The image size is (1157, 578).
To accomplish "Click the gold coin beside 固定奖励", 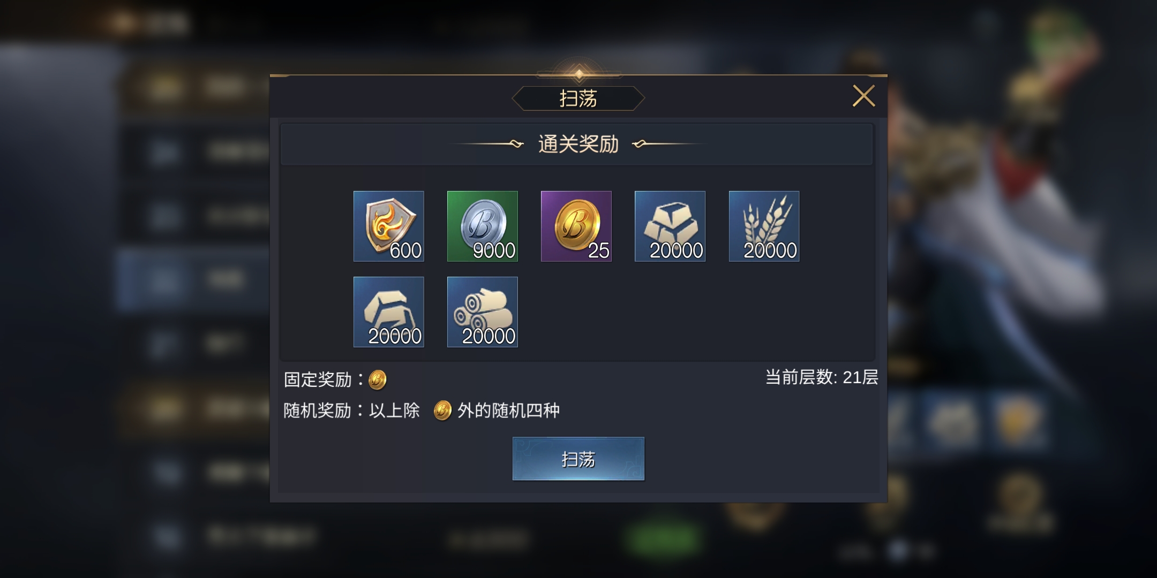I will pyautogui.click(x=378, y=380).
